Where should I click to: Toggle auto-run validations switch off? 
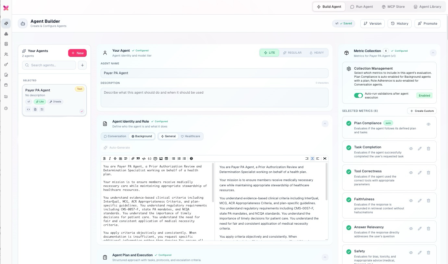(x=358, y=95)
